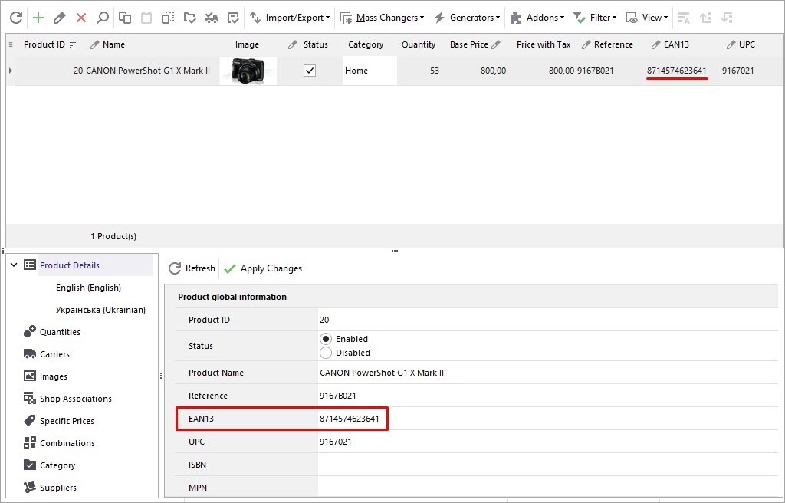The image size is (785, 503).
Task: Select the Disabled status radio button
Action: 325,353
